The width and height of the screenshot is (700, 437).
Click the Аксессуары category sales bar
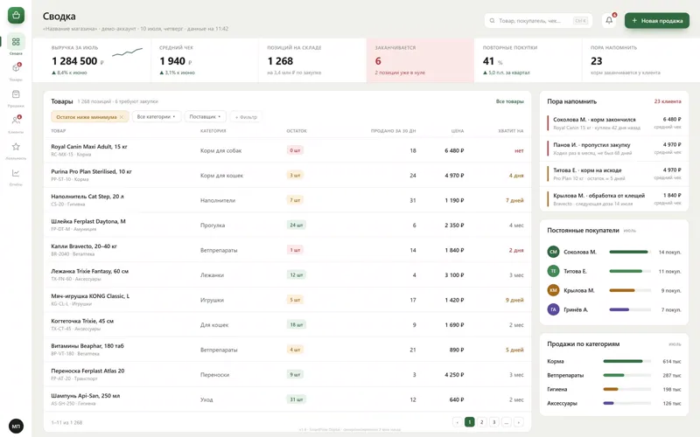626,403
